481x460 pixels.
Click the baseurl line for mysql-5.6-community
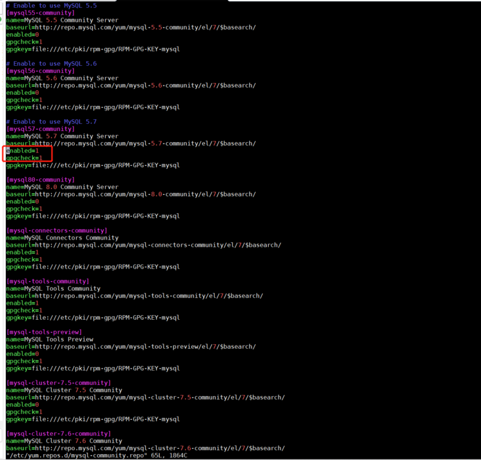(131, 86)
